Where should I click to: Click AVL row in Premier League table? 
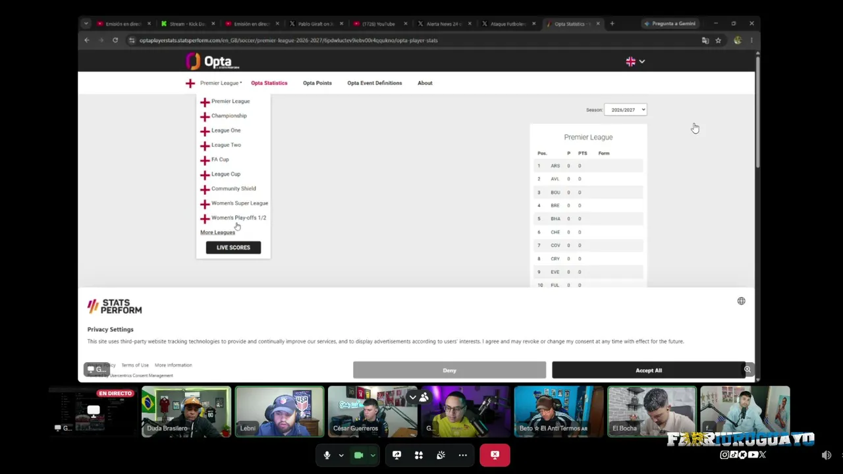(x=588, y=179)
